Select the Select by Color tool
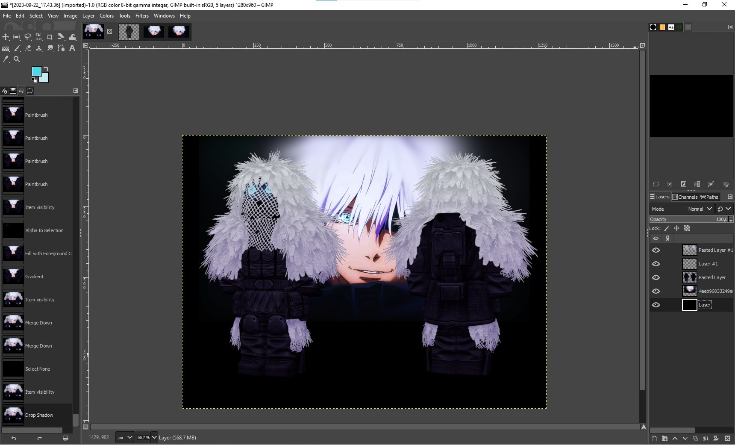 click(39, 37)
